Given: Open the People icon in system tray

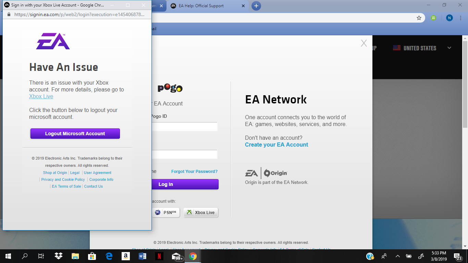Looking at the screenshot, I should pos(384,256).
